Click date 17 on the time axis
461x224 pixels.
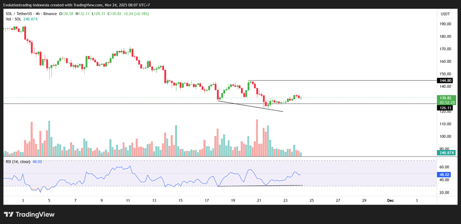coord(207,200)
